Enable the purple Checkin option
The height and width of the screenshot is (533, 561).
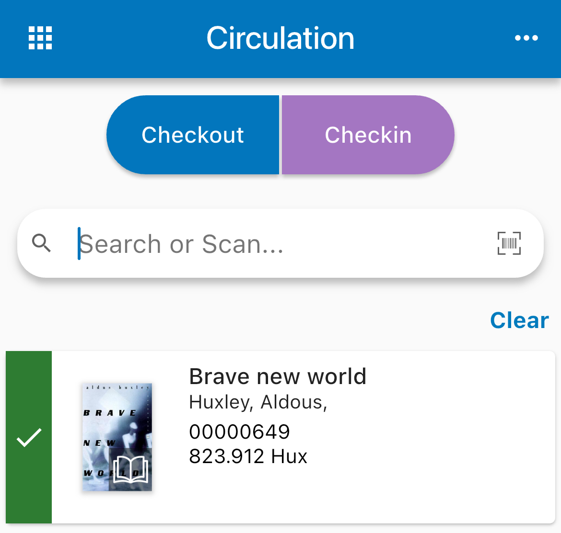368,135
